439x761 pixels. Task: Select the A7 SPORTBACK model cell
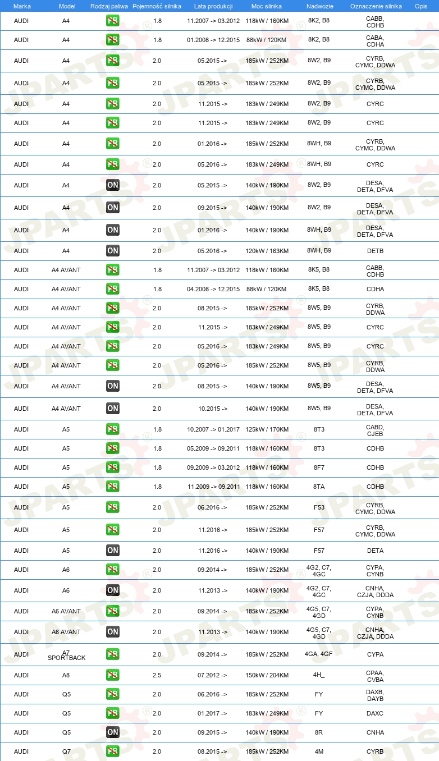tap(66, 655)
